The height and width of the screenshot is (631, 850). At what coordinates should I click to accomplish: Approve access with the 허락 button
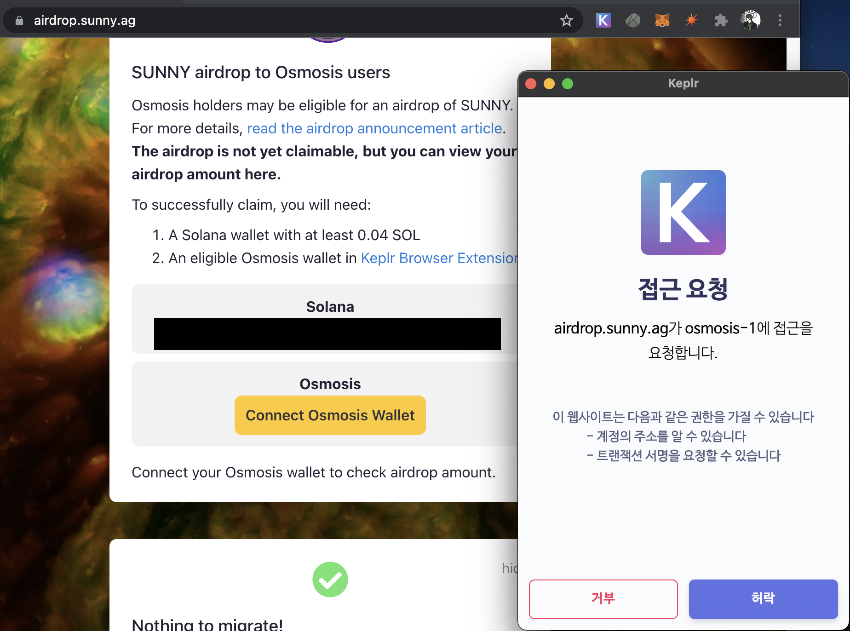[x=763, y=599]
